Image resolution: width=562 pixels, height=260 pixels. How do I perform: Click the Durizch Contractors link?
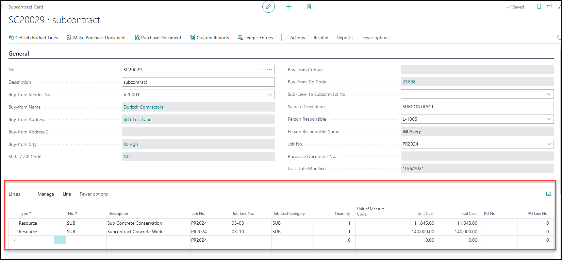(x=143, y=107)
